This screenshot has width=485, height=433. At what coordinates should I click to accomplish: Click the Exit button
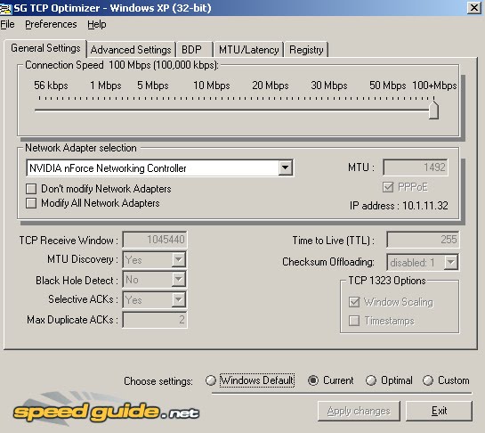tap(439, 411)
